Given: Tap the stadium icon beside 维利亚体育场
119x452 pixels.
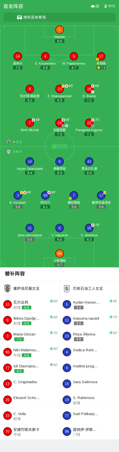Looking at the screenshot, I should pos(19,17).
